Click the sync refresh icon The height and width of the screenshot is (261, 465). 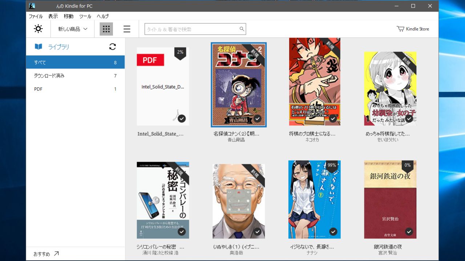pyautogui.click(x=113, y=47)
